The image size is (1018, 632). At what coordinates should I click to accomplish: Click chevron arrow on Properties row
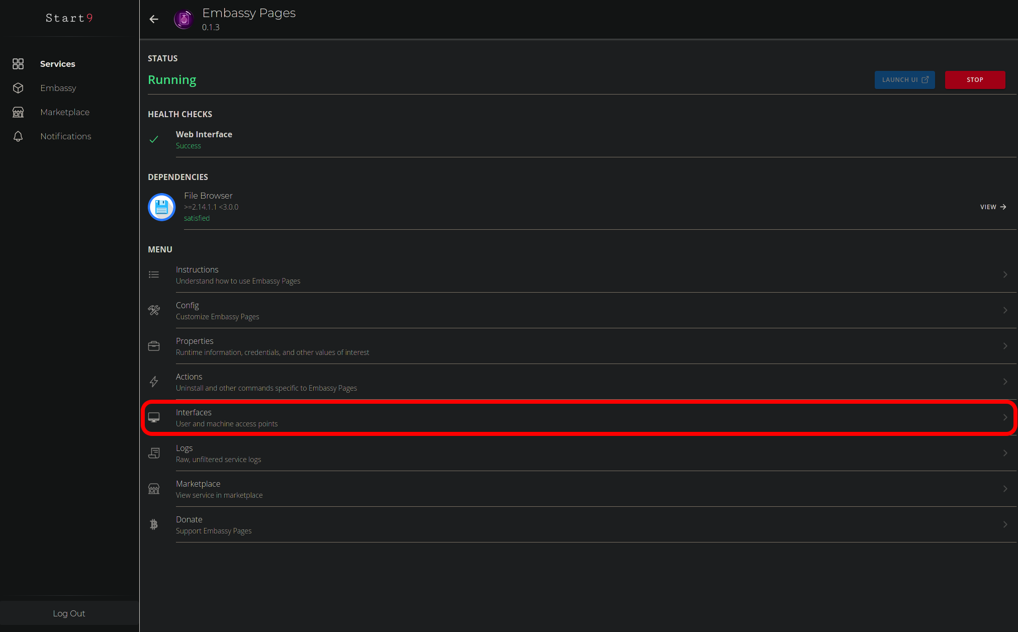tap(1005, 346)
